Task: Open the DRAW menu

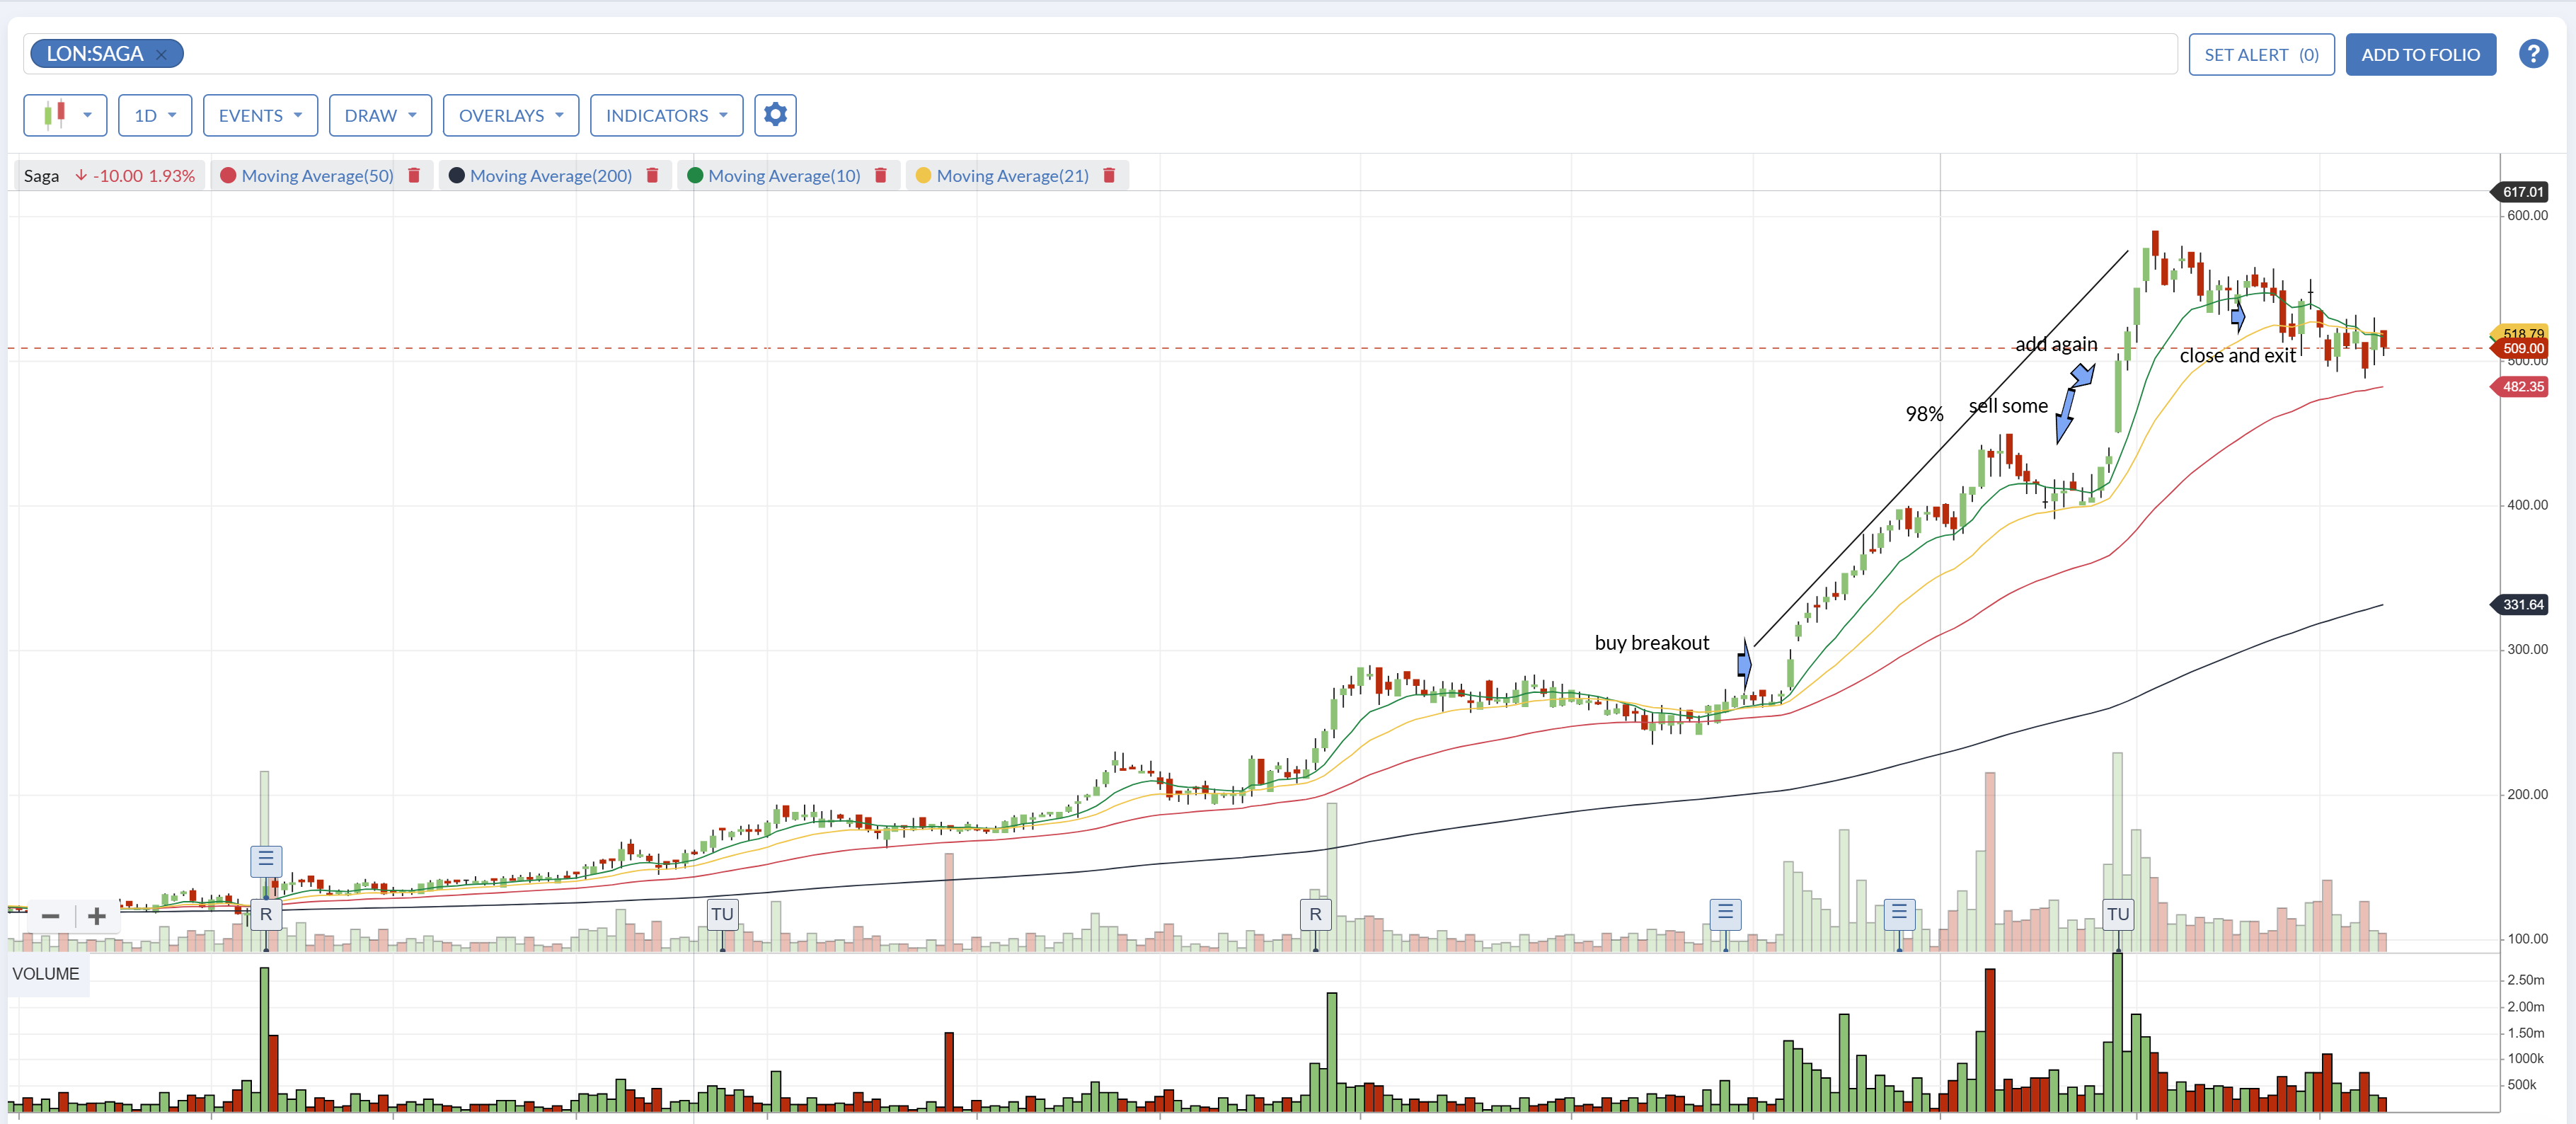Action: (x=380, y=115)
